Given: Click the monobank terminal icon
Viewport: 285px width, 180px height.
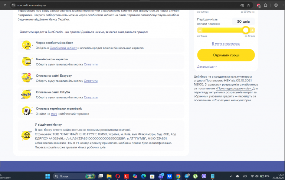Looking at the screenshot, I should pos(27,111).
